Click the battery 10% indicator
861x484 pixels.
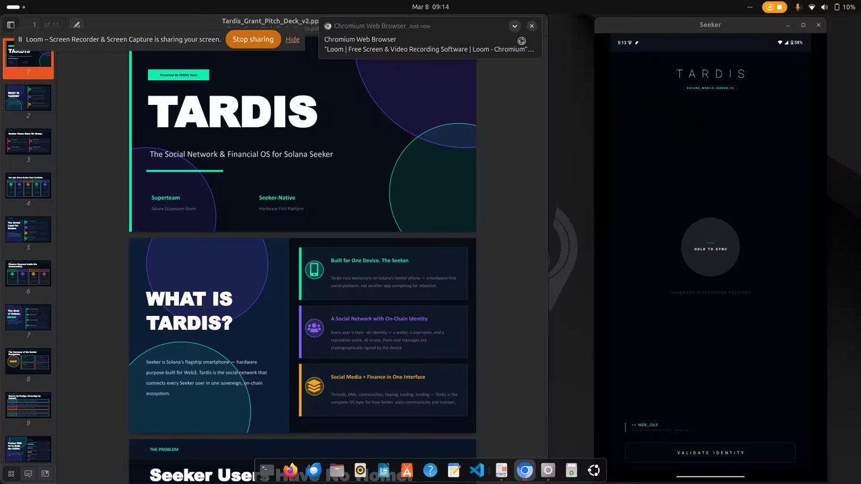click(x=844, y=7)
